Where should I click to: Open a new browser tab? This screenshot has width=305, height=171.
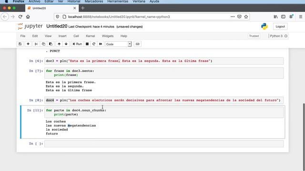(82, 8)
